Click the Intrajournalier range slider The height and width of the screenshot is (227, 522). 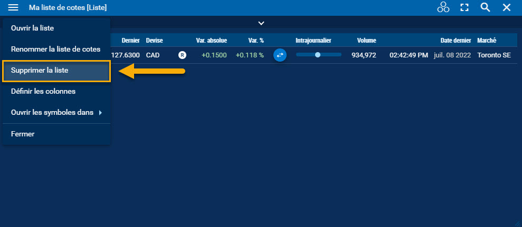[x=318, y=55]
